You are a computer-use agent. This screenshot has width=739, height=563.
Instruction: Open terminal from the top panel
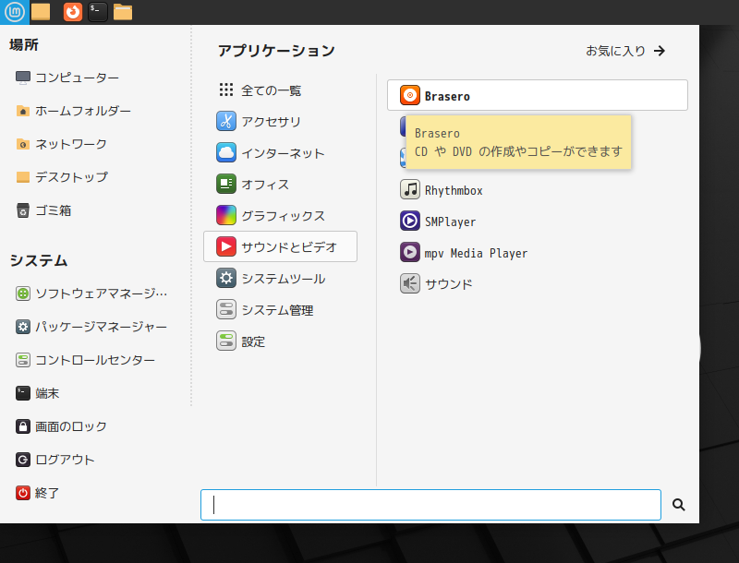[x=98, y=12]
